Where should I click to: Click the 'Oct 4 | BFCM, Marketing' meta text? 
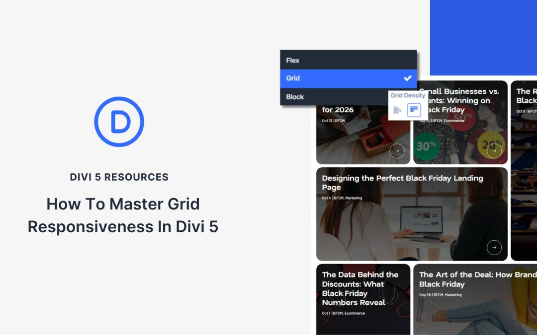[x=342, y=198]
